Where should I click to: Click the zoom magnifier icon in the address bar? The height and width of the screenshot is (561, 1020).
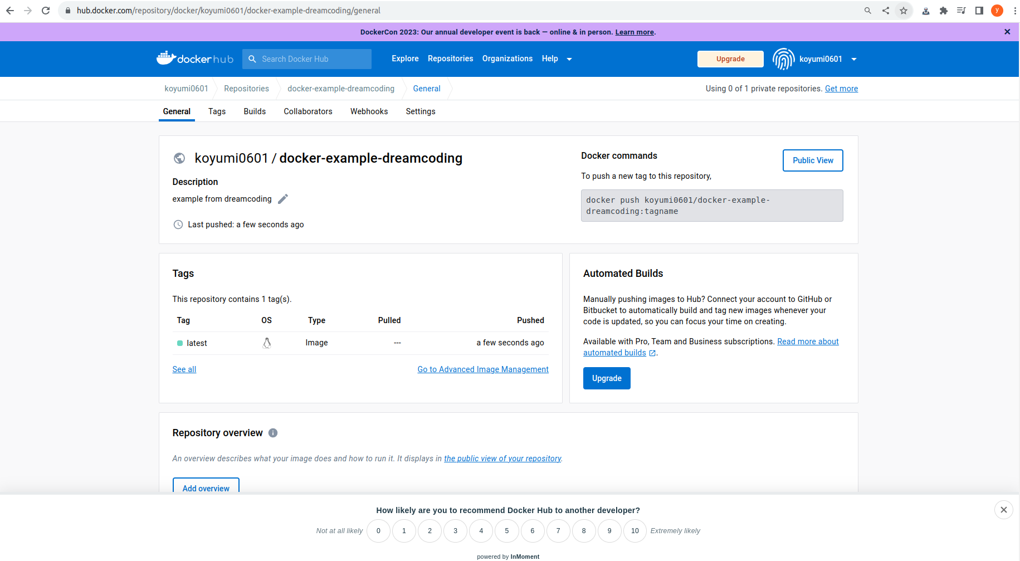[868, 11]
